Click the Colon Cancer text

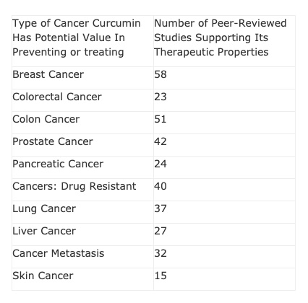(x=46, y=119)
